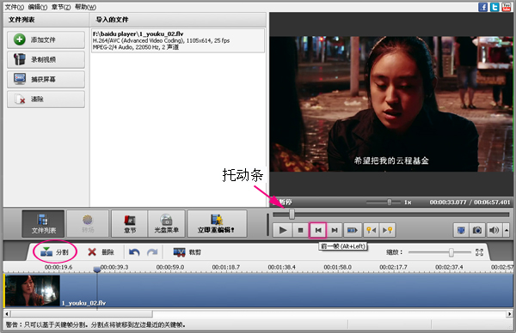Step to next frame button
This screenshot has width=516, height=333.
pos(335,230)
